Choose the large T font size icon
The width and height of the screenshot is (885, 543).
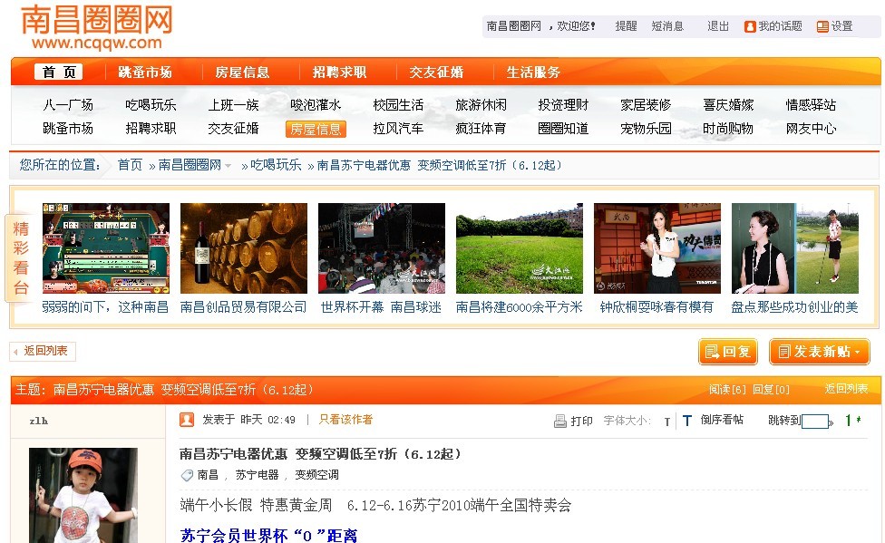(x=687, y=421)
